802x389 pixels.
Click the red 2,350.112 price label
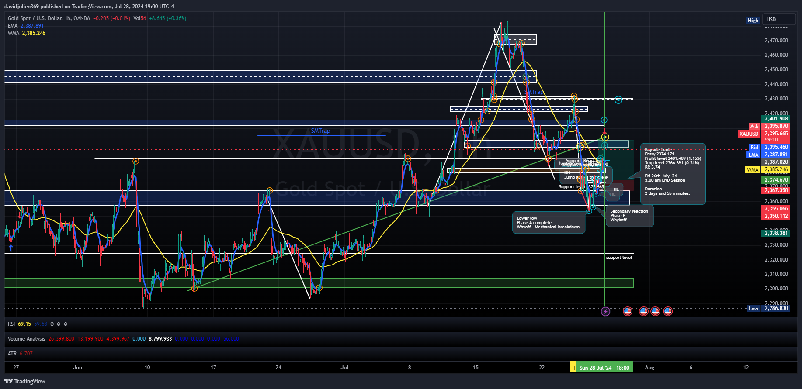[x=776, y=216]
